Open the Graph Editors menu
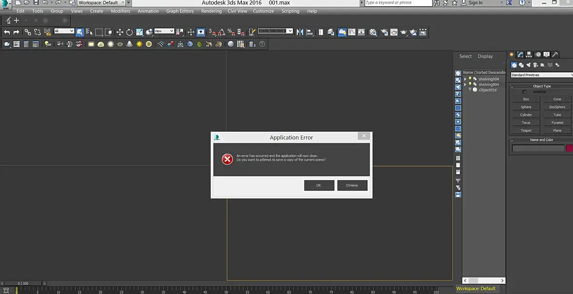Image resolution: width=573 pixels, height=294 pixels. click(180, 11)
